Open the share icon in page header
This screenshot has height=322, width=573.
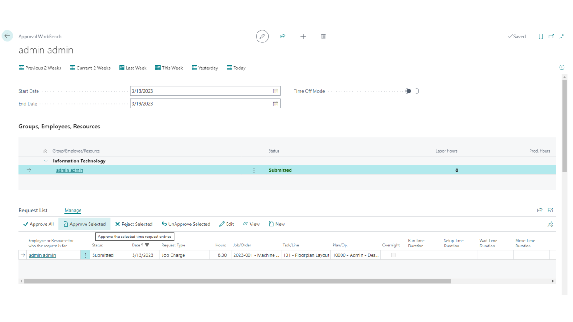[282, 36]
